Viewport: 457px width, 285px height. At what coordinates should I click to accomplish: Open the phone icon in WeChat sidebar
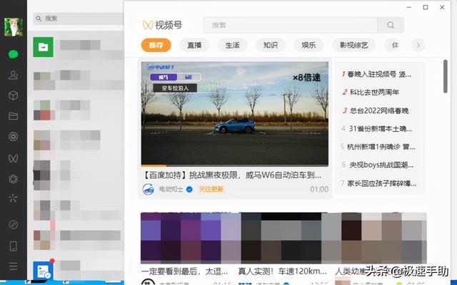(x=13, y=246)
